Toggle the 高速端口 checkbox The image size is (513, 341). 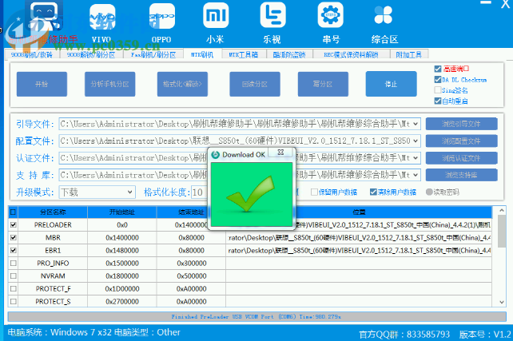[438, 69]
